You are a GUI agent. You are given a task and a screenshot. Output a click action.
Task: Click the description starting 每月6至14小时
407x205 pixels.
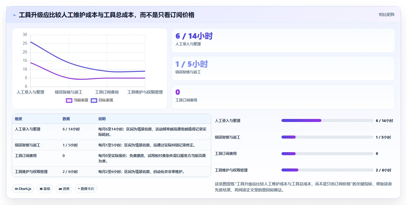point(153,132)
